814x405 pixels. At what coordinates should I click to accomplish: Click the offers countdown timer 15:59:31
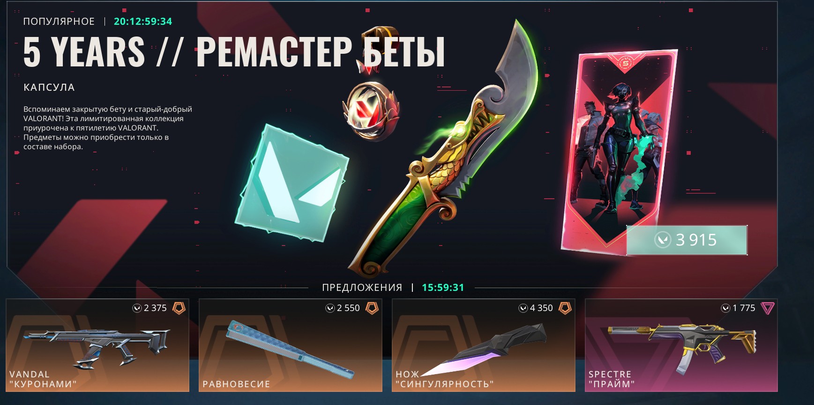coord(443,288)
